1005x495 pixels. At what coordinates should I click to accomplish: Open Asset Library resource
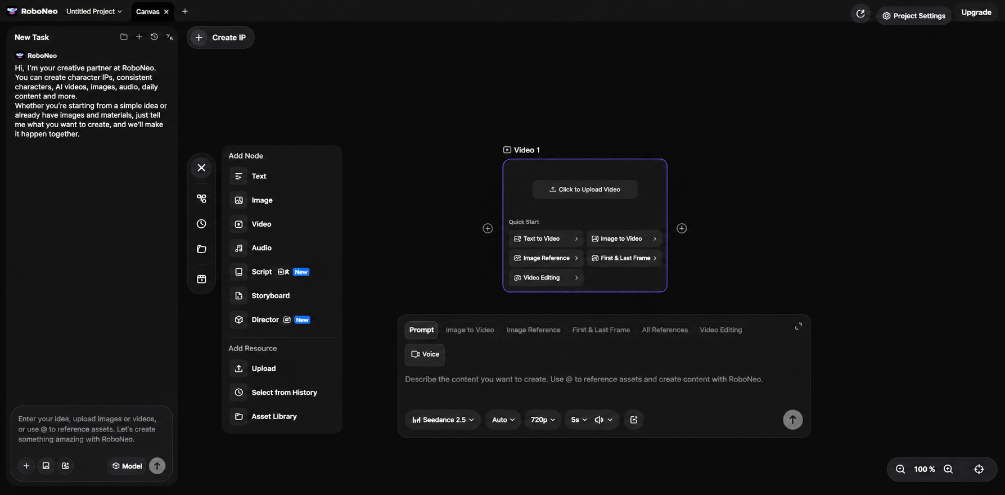coord(282,416)
